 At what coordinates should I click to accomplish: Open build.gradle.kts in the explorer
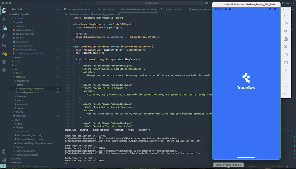(x=24, y=30)
